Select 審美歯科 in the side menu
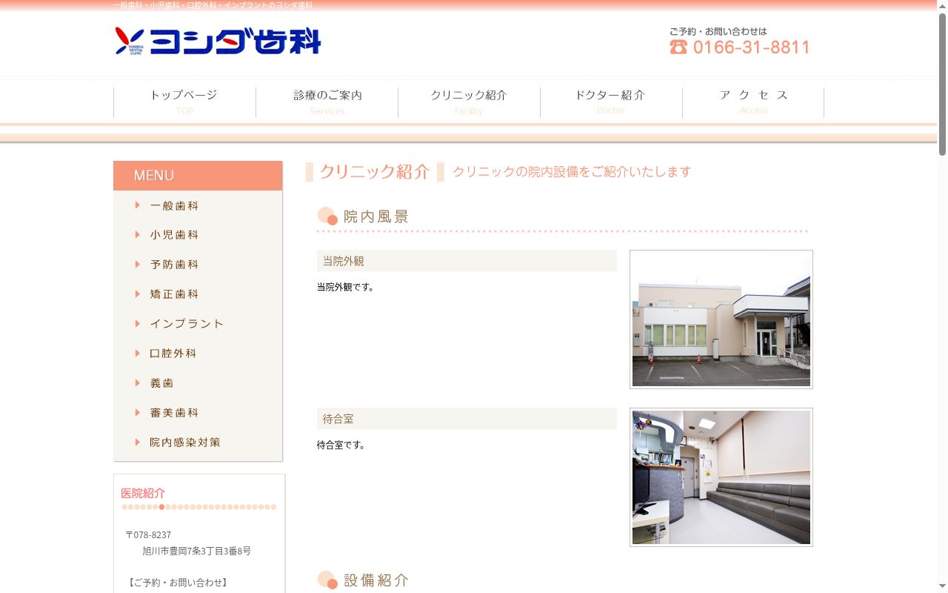 click(198, 413)
